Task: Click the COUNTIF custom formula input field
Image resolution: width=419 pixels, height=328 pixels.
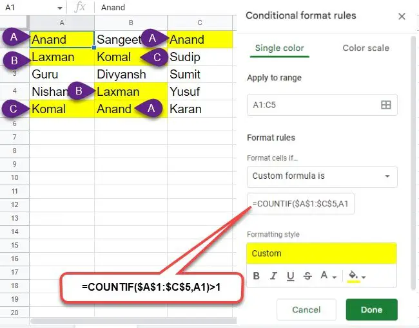Action: (x=300, y=204)
